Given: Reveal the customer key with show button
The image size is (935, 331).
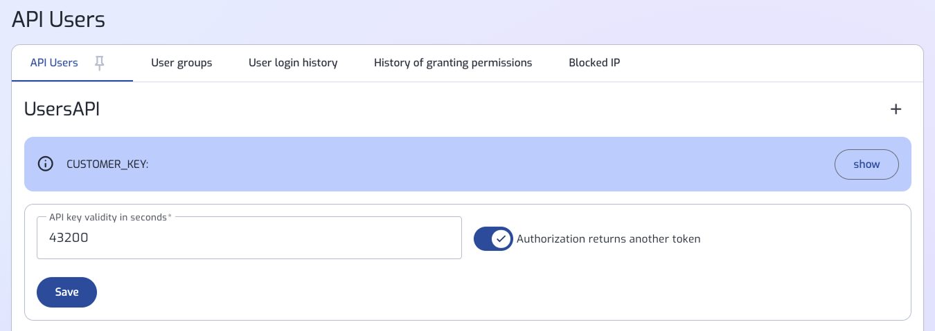Looking at the screenshot, I should click(866, 164).
